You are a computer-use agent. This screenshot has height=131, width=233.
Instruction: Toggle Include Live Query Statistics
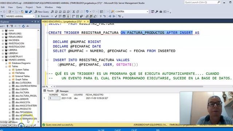click(78, 16)
